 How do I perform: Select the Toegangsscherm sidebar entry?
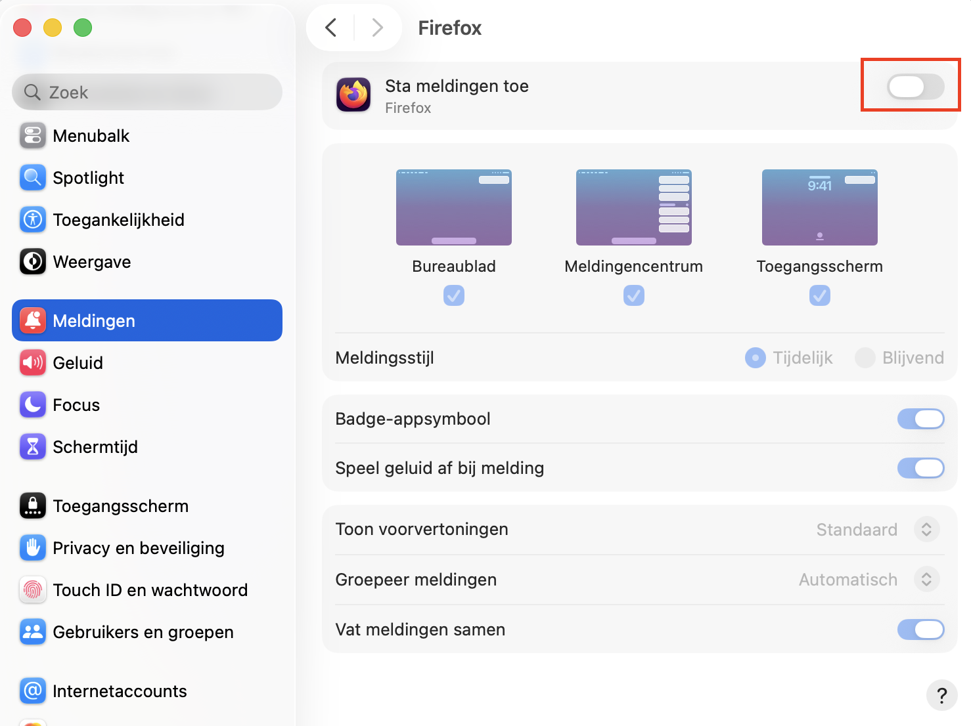147,506
